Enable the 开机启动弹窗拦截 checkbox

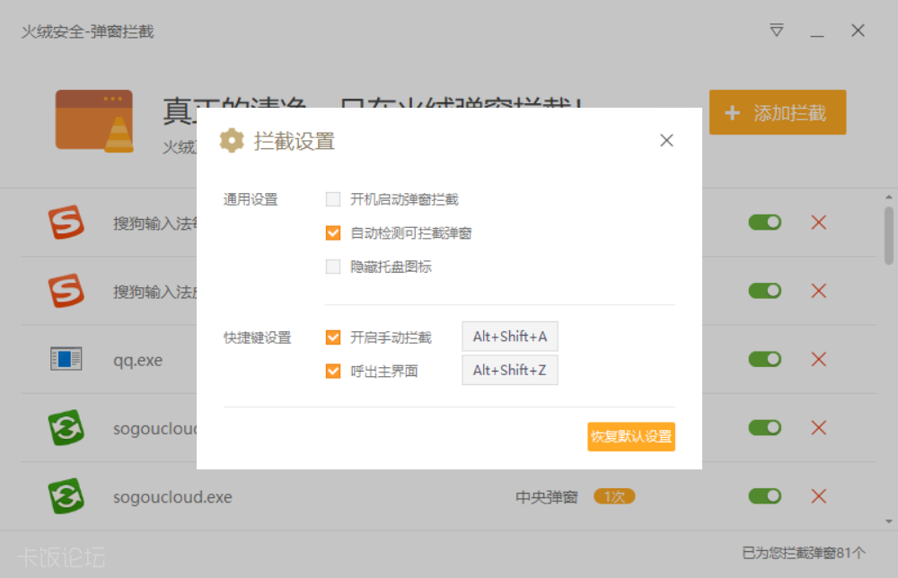point(333,199)
